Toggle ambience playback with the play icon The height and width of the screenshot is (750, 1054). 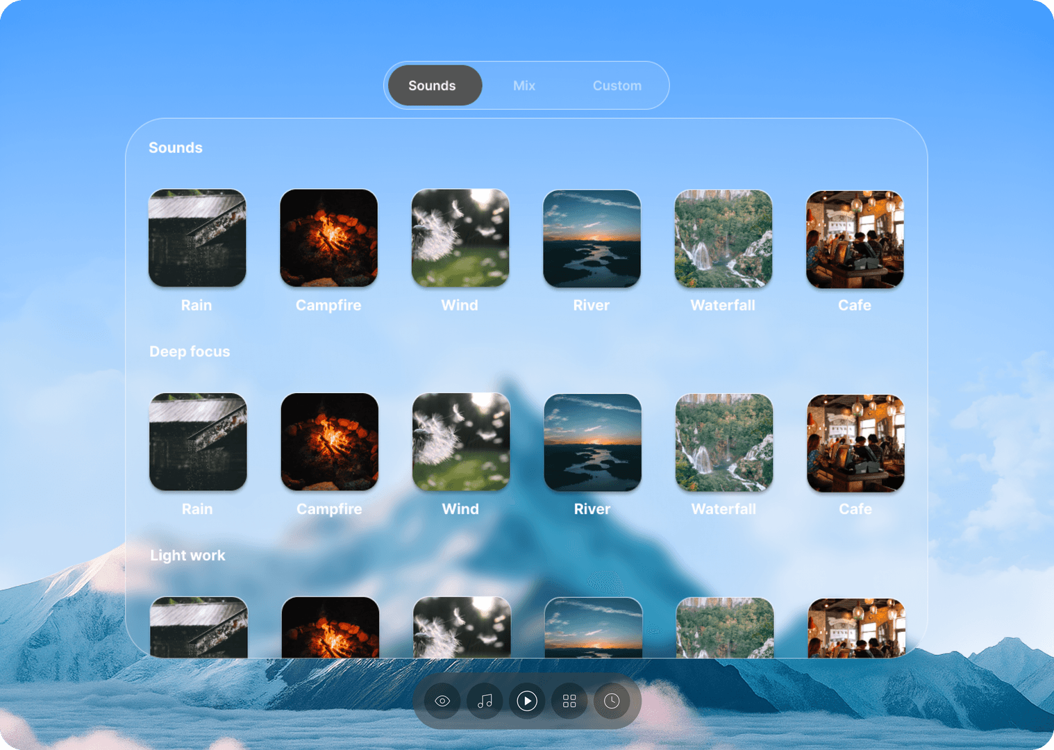point(527,701)
